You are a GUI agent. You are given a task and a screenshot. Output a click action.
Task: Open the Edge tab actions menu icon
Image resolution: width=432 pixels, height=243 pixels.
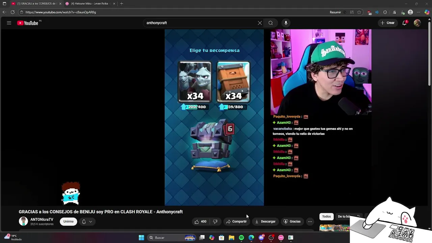pos(4,4)
